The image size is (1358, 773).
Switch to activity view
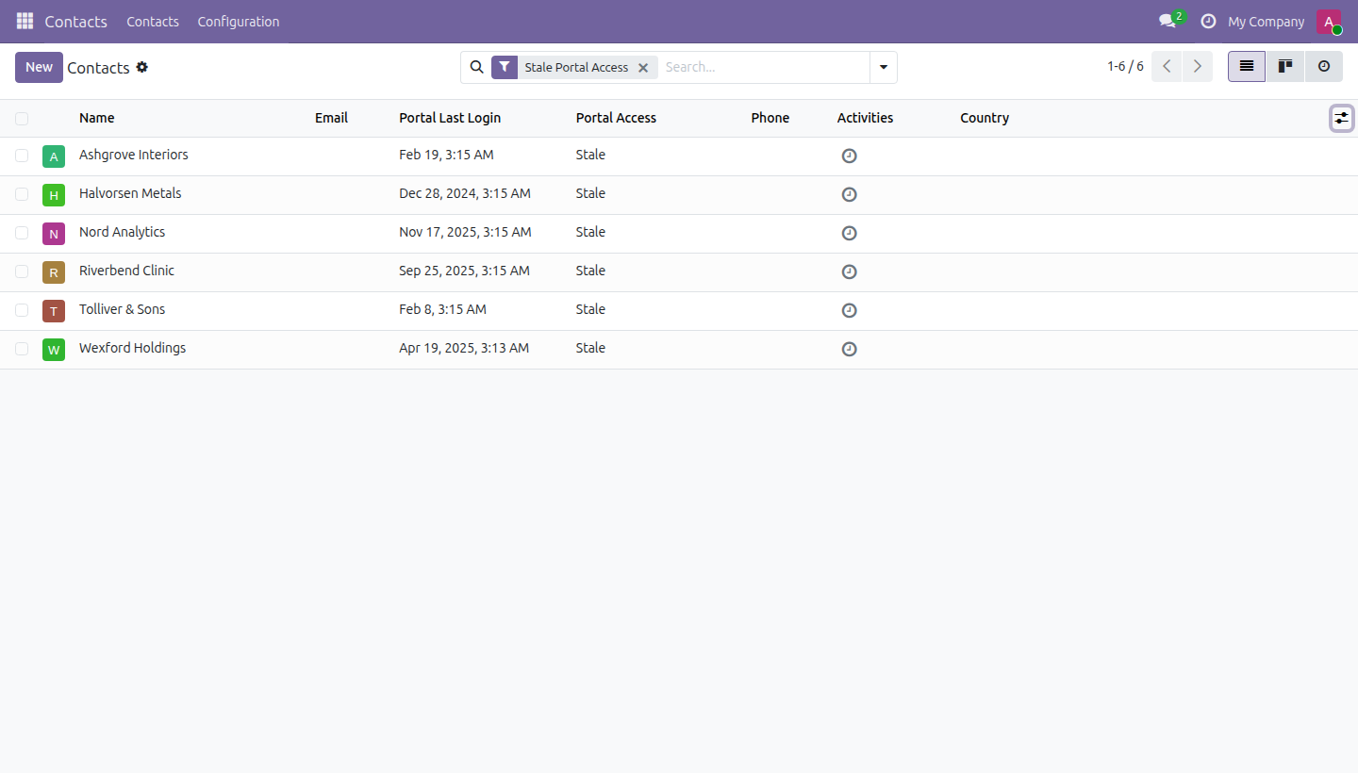[x=1324, y=67]
